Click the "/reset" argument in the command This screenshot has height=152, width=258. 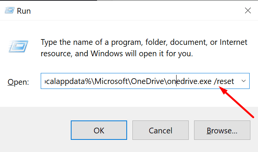(225, 81)
